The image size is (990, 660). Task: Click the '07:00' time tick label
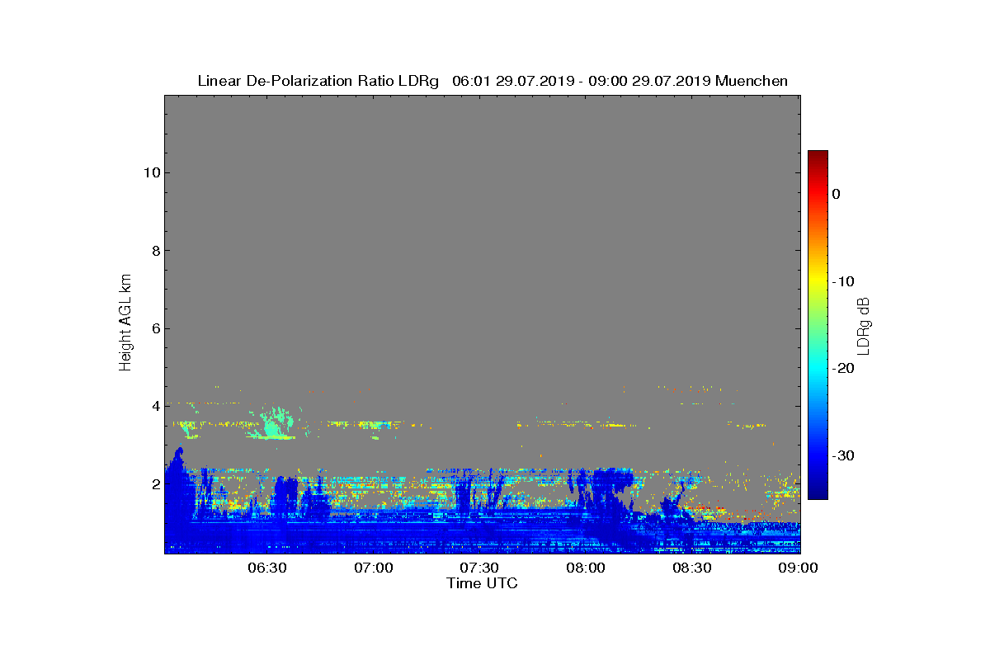tap(373, 568)
